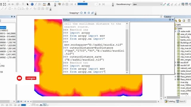Step to previous frame arrow in toolbar
191x107 pixels.
[x=75, y=4]
